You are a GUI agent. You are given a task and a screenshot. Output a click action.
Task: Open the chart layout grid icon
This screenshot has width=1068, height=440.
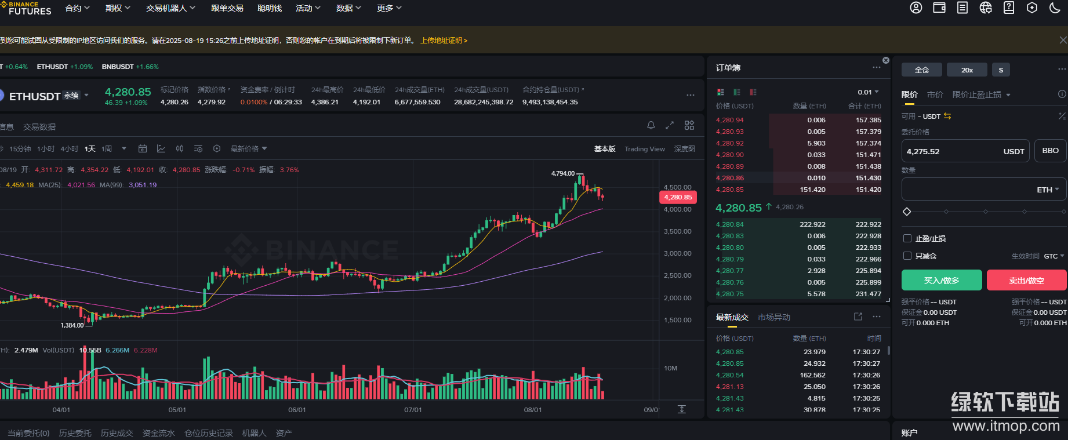[689, 125]
